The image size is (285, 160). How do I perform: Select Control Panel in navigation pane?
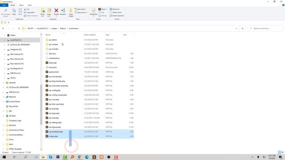(x=14, y=102)
